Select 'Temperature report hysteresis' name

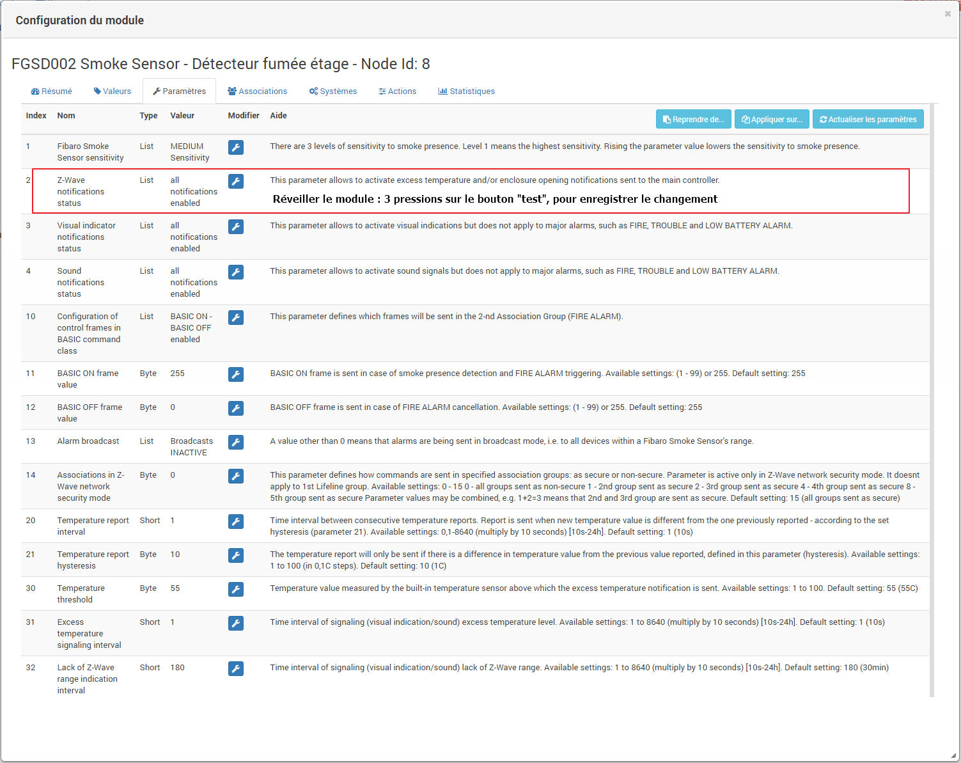pyautogui.click(x=93, y=560)
